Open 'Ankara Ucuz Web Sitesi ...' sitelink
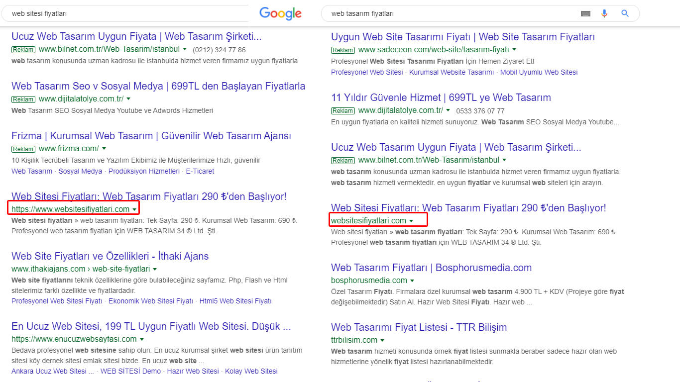 53,371
